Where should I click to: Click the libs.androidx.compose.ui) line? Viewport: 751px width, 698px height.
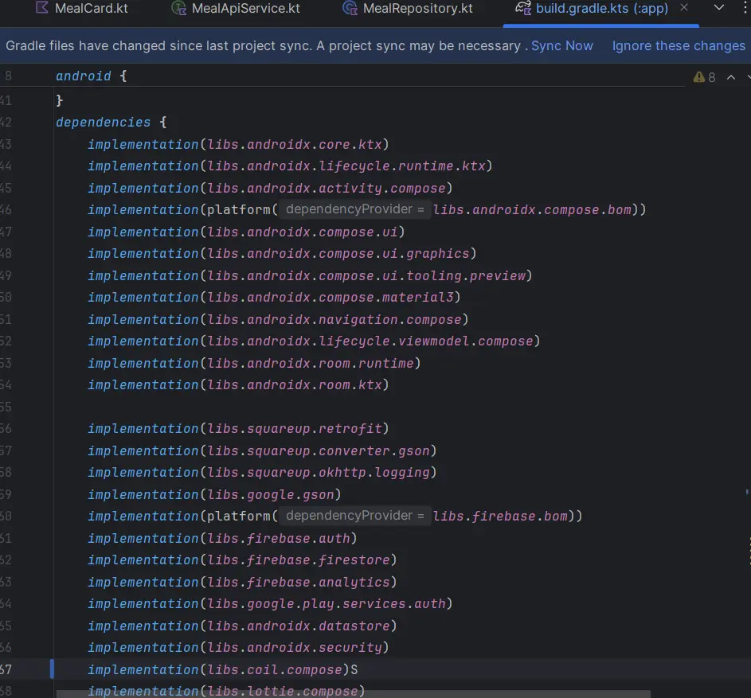(246, 232)
